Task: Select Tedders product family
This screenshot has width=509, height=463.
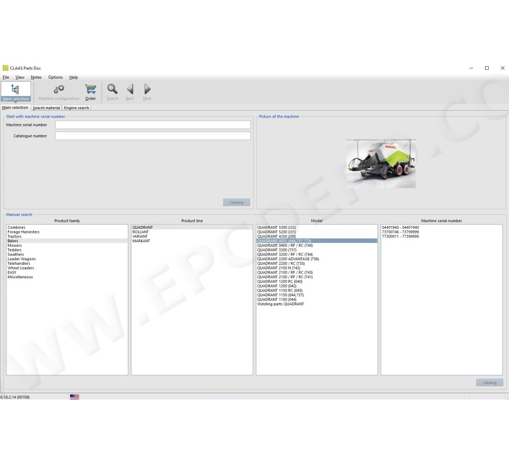Action: click(x=67, y=250)
